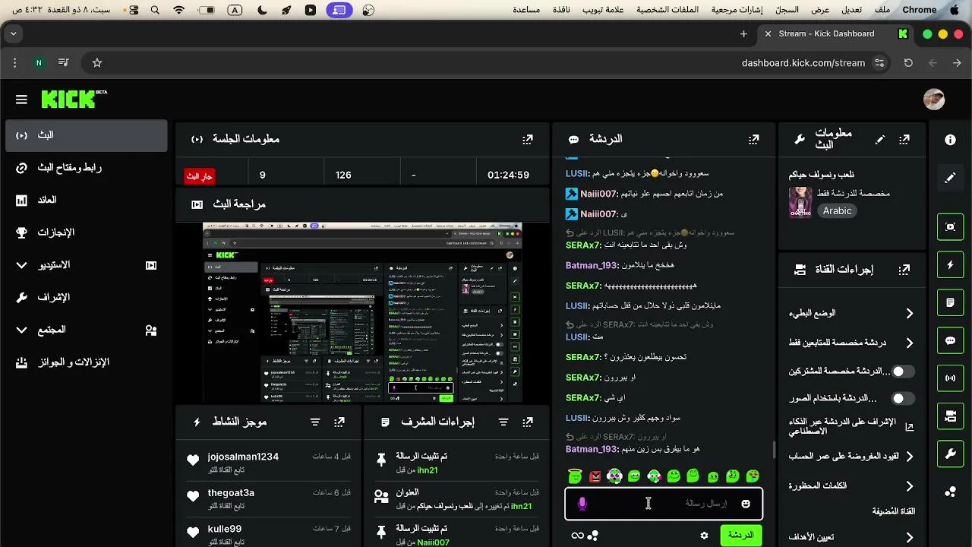Click the lightning bolt rail icon

[x=950, y=264]
